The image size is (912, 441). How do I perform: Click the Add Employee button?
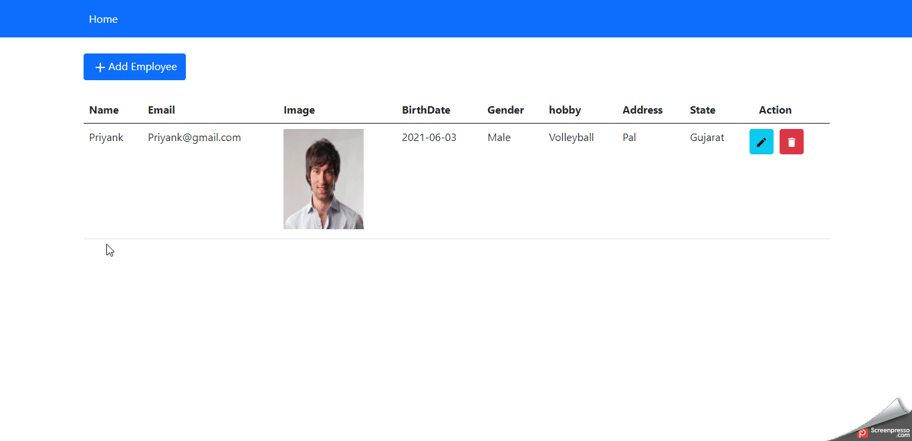click(x=134, y=67)
